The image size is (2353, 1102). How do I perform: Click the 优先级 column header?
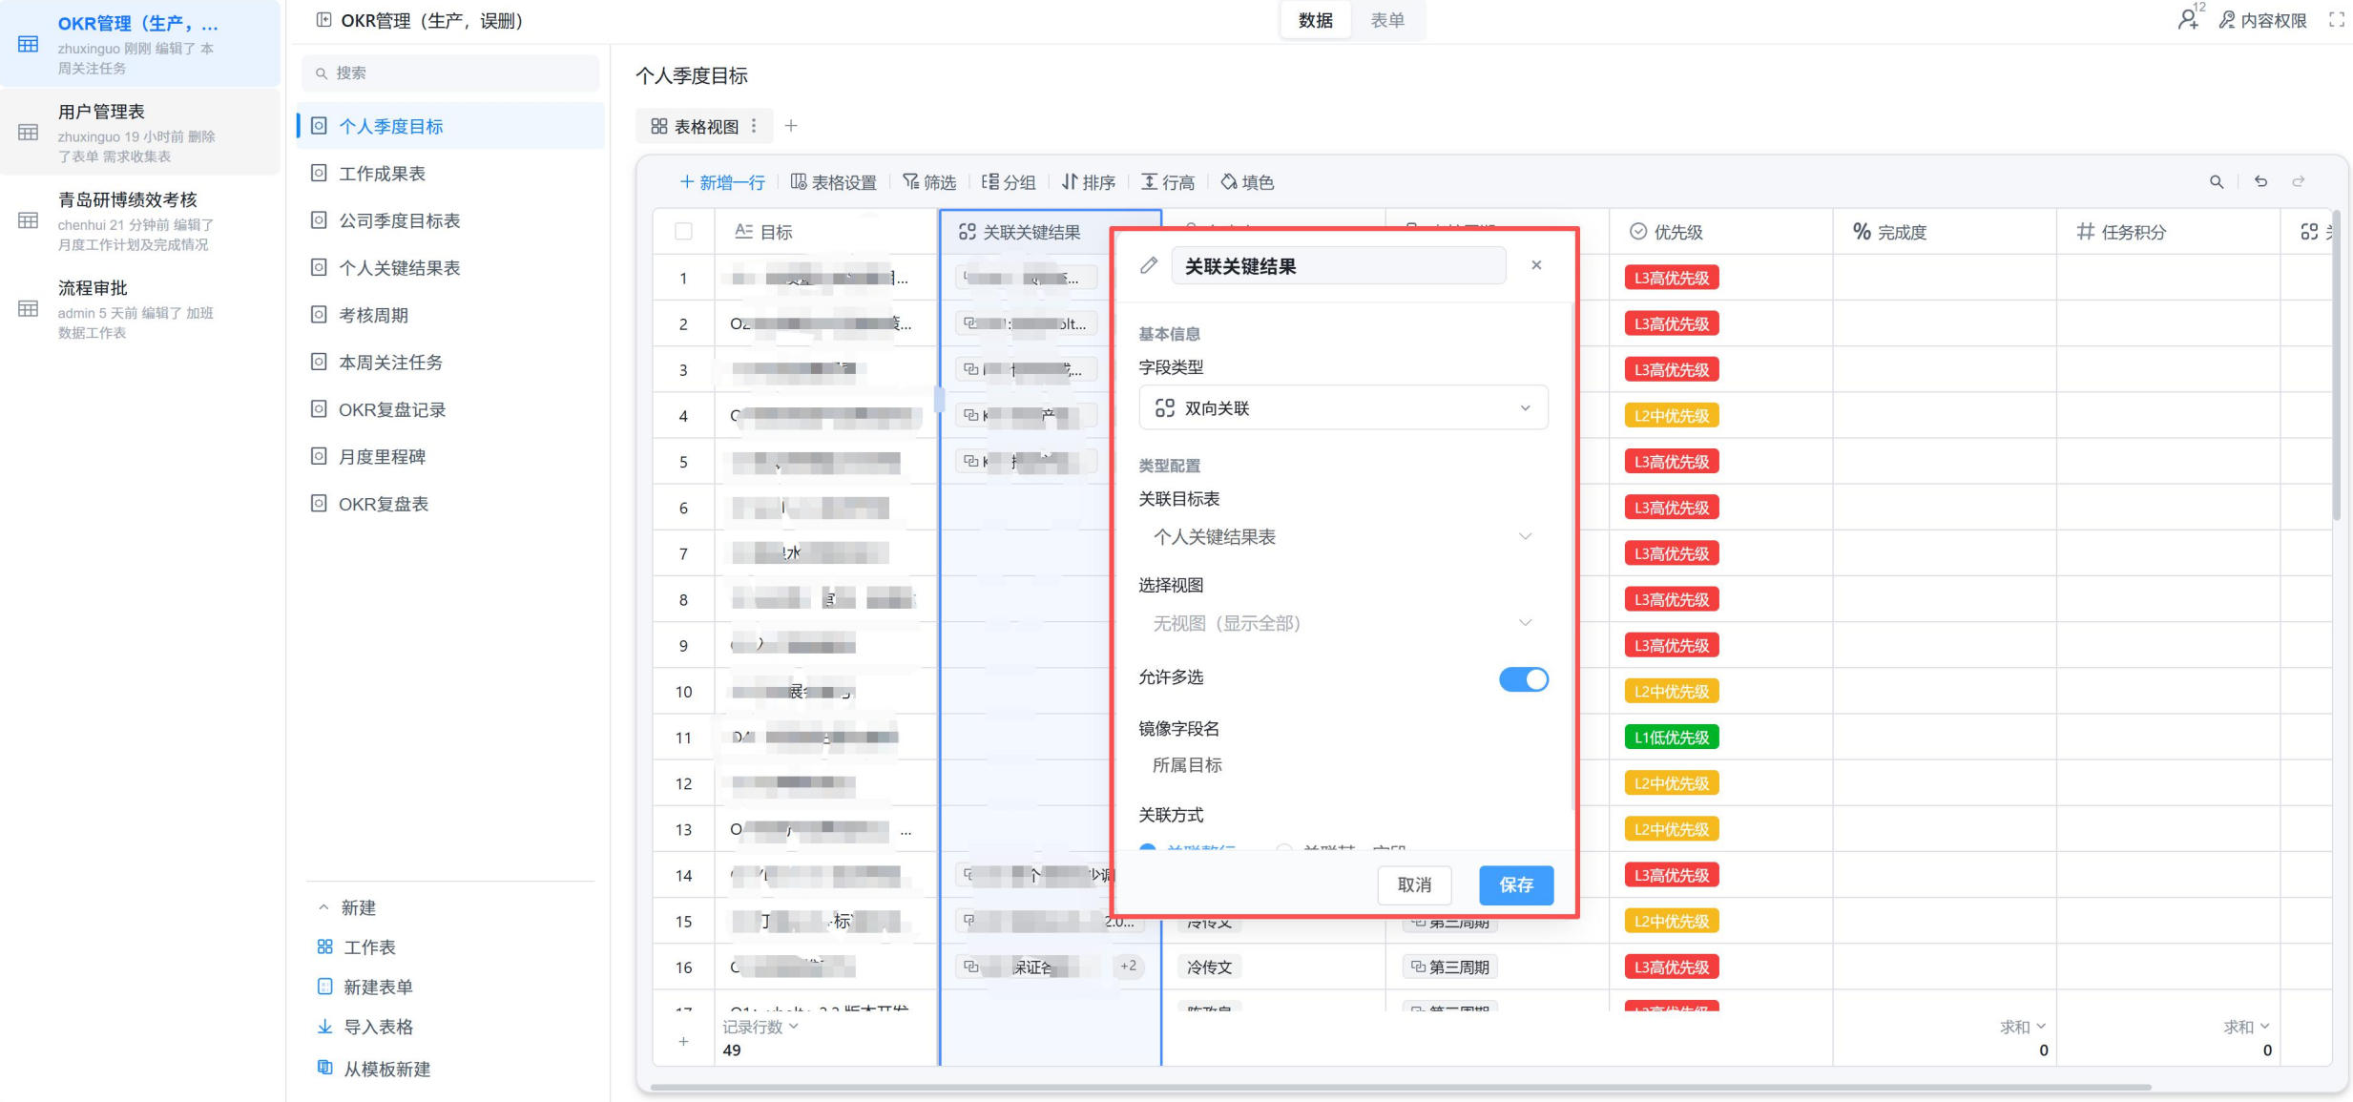tap(1720, 232)
